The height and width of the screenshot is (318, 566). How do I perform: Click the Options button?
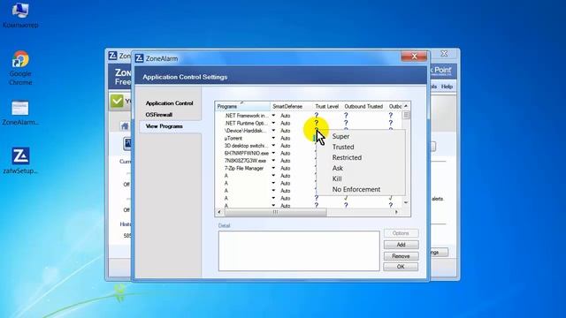[401, 233]
